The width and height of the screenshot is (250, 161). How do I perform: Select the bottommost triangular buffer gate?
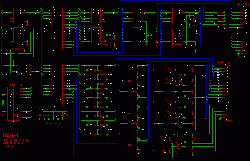(x=168, y=123)
